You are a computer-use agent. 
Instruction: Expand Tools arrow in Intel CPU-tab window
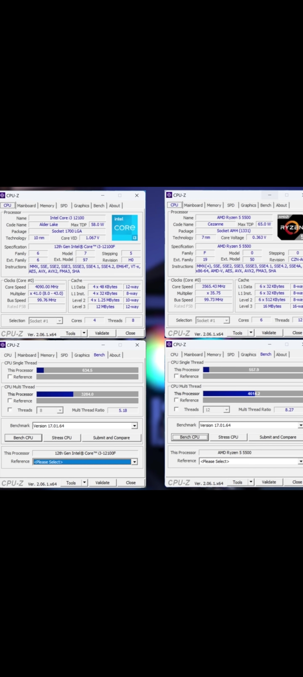click(84, 333)
